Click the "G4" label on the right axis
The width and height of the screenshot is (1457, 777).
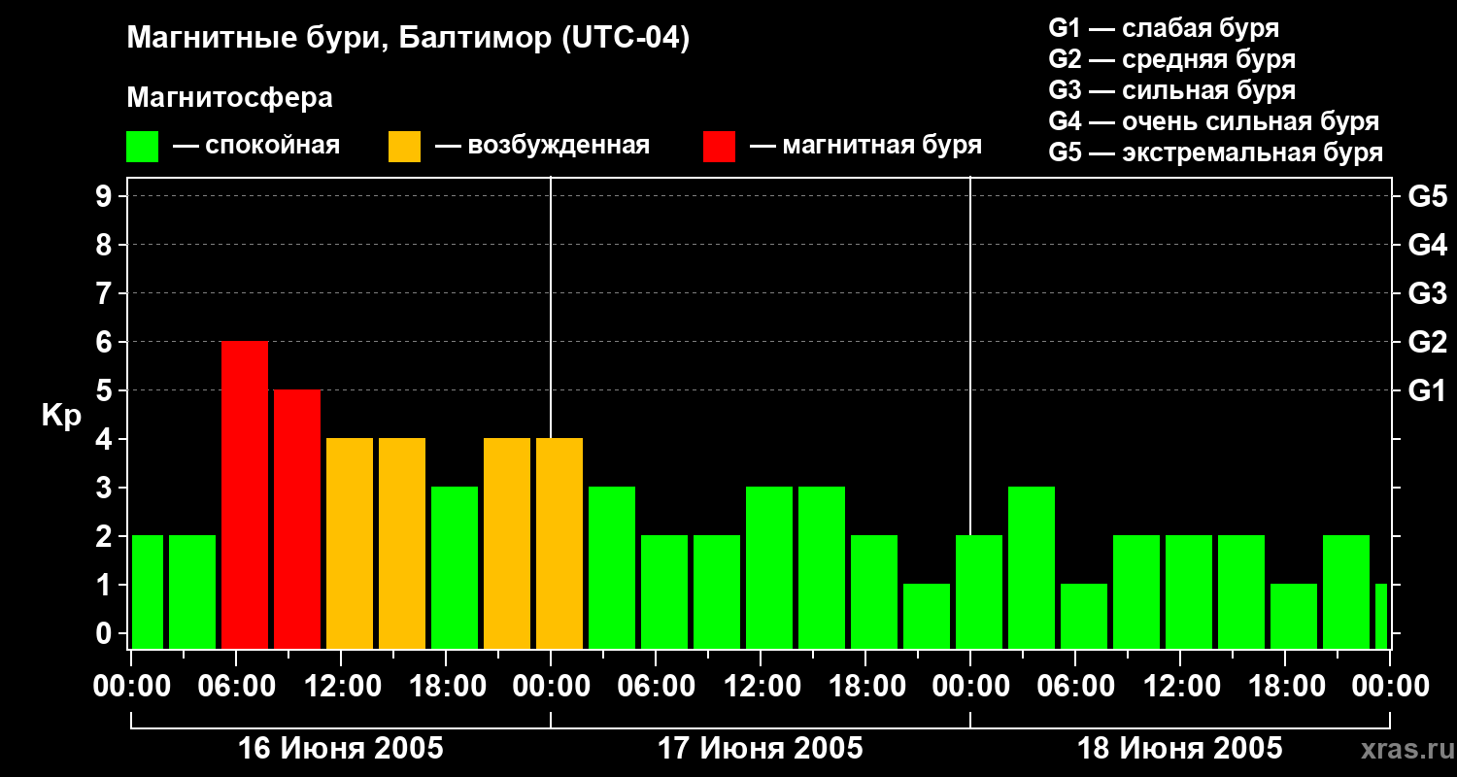pyautogui.click(x=1427, y=245)
